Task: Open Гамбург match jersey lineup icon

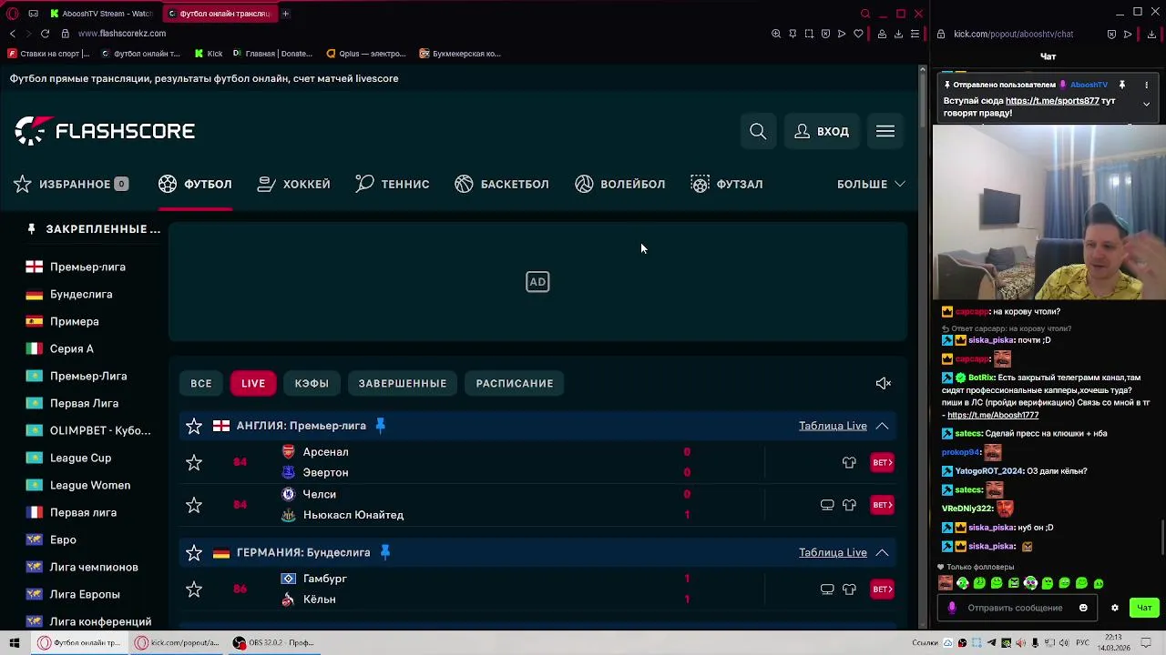Action: 849,589
